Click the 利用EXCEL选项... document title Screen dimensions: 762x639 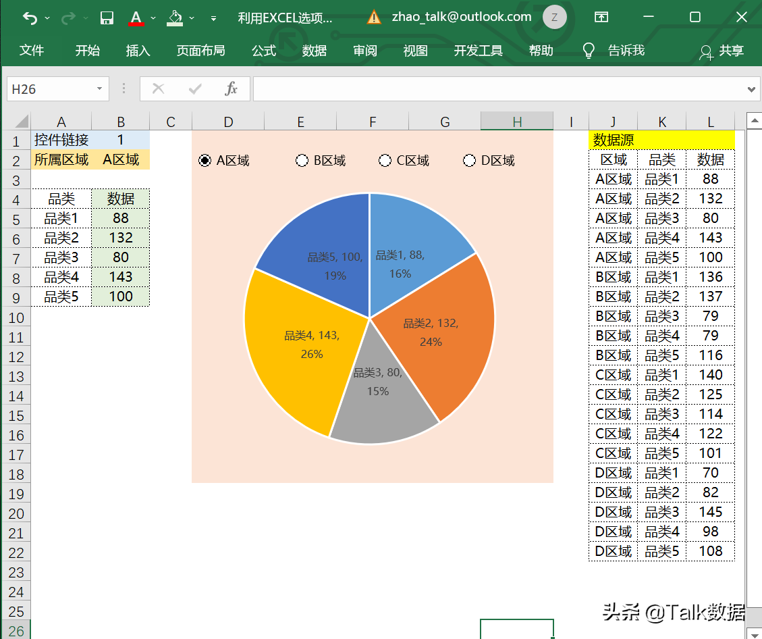pos(285,18)
